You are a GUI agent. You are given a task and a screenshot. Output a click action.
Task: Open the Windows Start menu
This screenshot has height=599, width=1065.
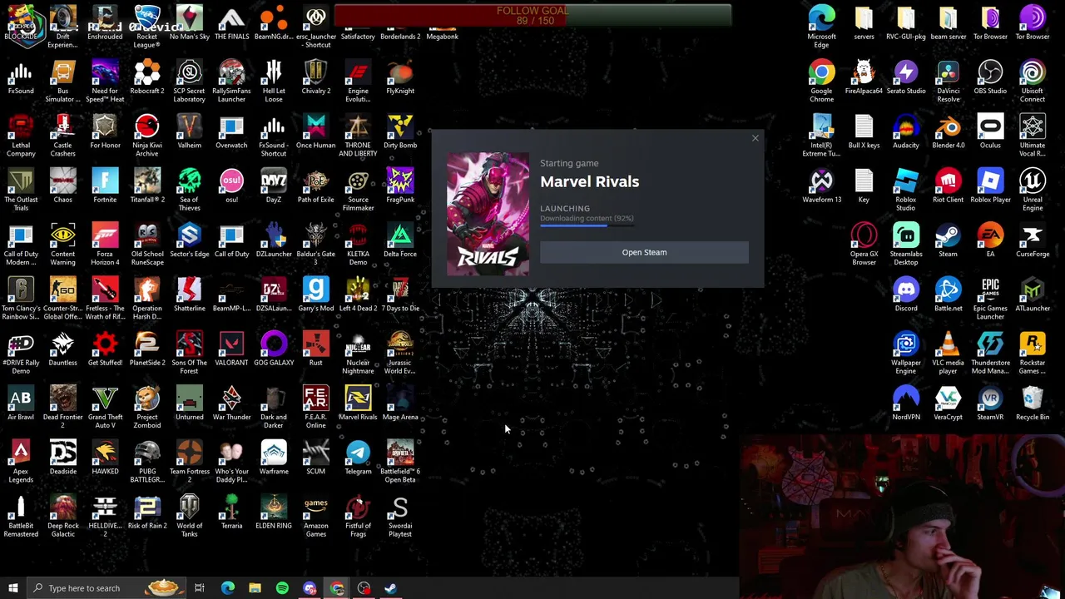pos(12,588)
